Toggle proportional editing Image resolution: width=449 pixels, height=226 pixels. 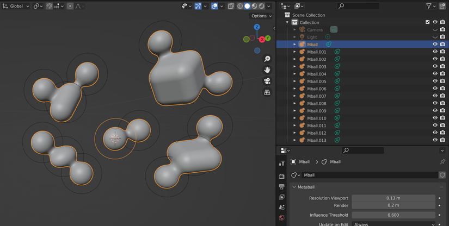pyautogui.click(x=70, y=6)
